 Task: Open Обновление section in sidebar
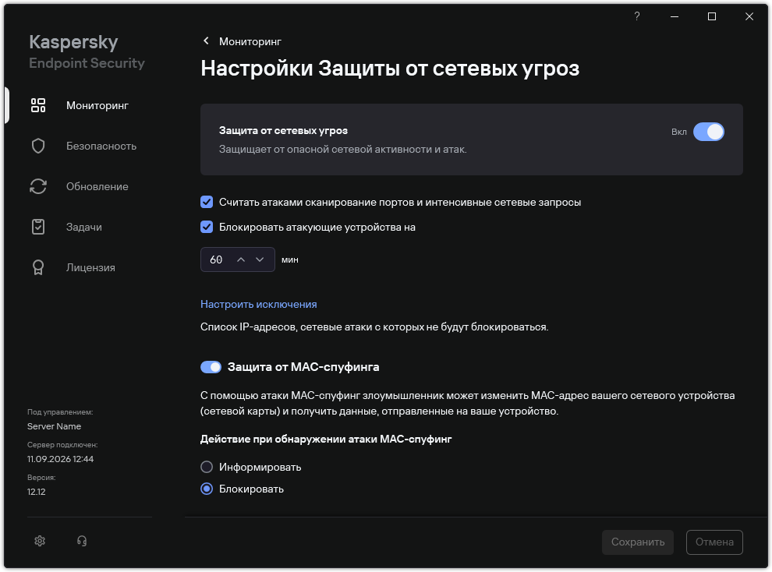pos(97,186)
